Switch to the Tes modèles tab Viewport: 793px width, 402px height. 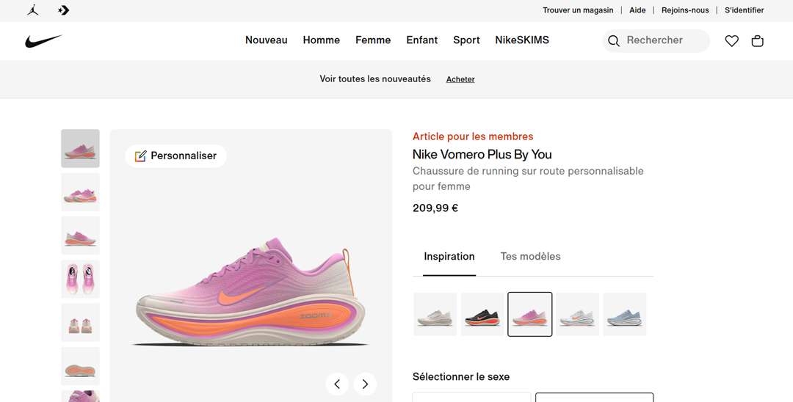click(531, 257)
